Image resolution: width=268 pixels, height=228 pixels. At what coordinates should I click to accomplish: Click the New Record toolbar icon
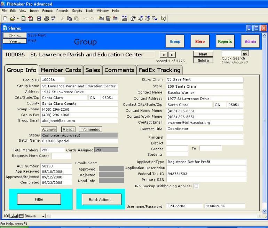[101, 18]
